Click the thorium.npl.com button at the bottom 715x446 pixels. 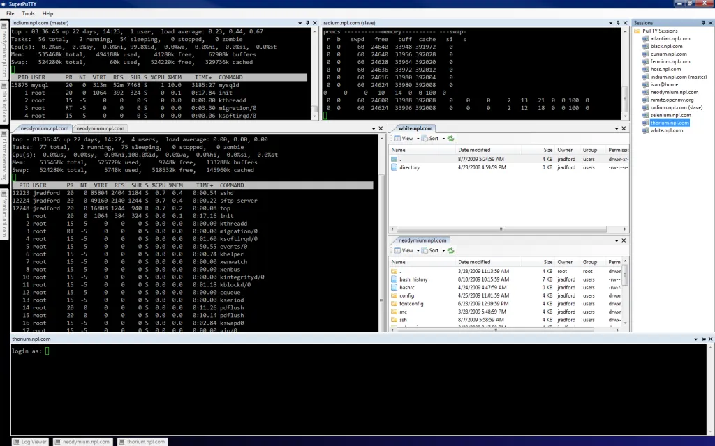[142, 441]
